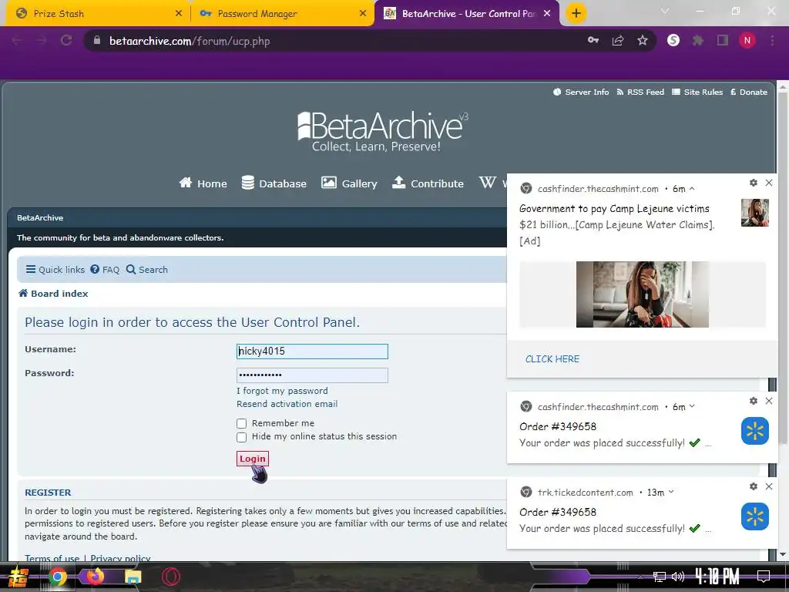Screen dimensions: 789x592
Task: Open Database in site navigation
Action: [274, 183]
